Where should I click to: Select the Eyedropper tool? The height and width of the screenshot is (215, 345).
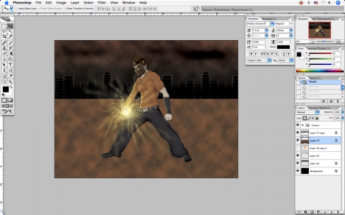tap(10, 76)
